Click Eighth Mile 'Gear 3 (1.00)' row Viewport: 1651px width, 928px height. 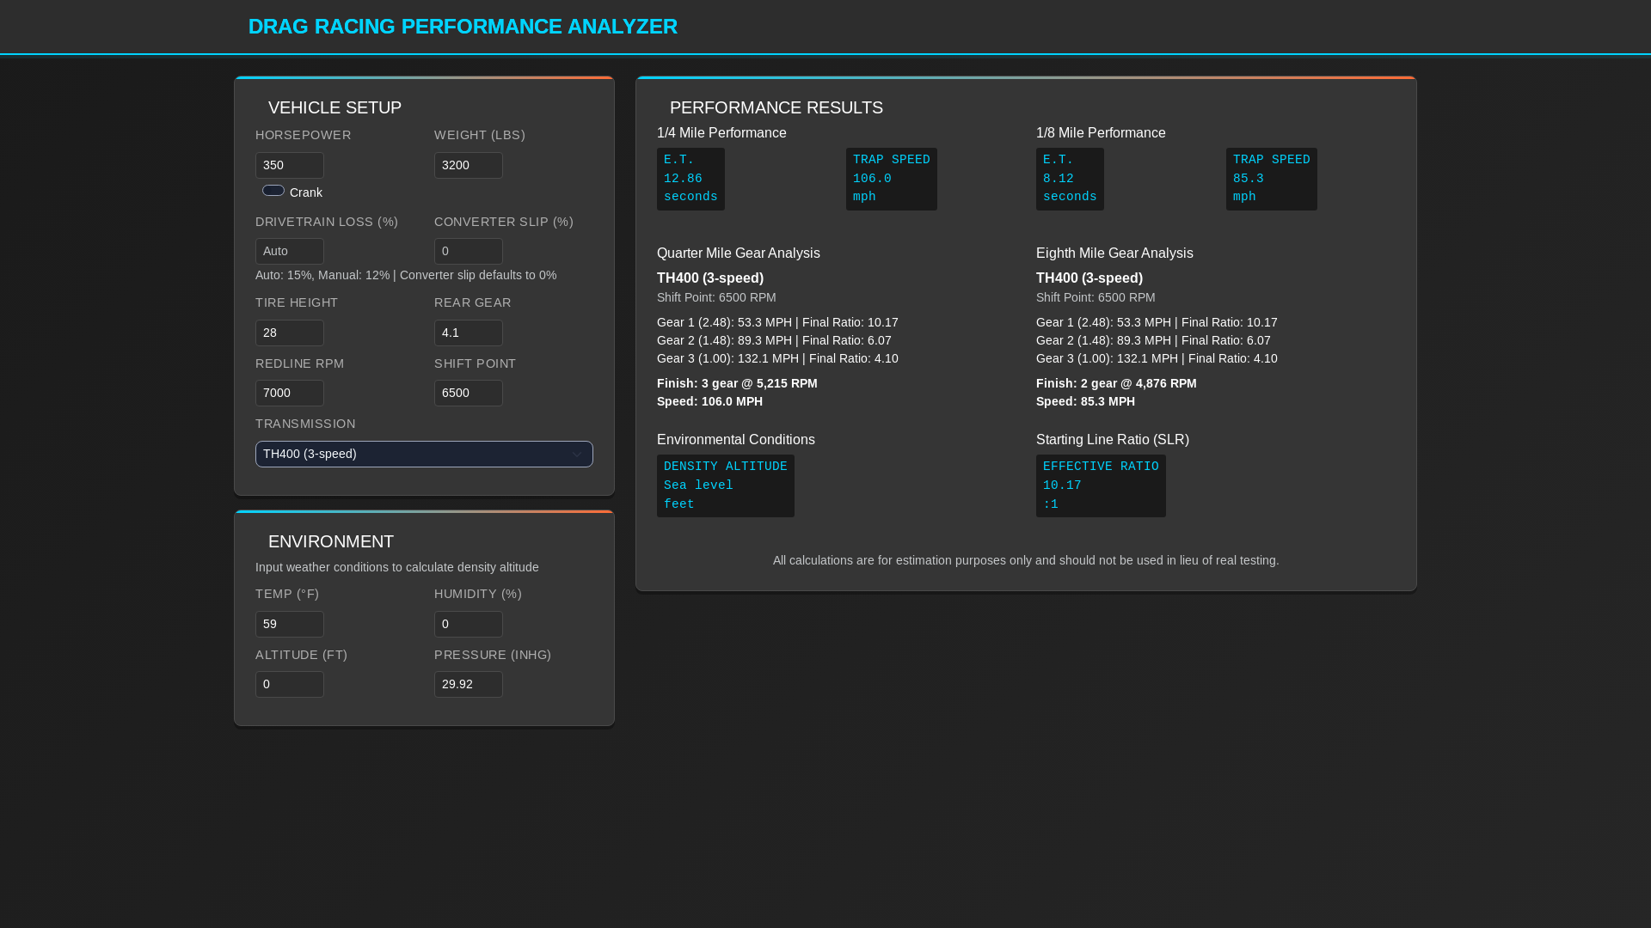[x=1157, y=358]
